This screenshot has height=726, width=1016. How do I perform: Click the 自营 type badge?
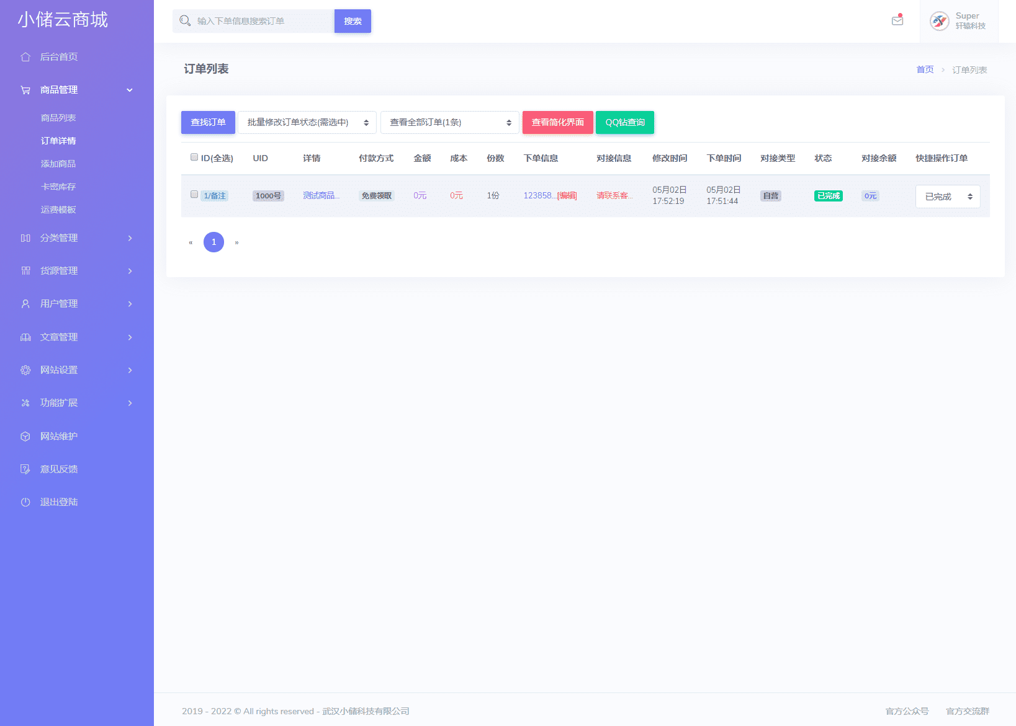click(x=771, y=196)
